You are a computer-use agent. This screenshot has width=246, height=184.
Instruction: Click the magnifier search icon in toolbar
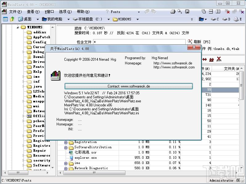(x=180, y=12)
